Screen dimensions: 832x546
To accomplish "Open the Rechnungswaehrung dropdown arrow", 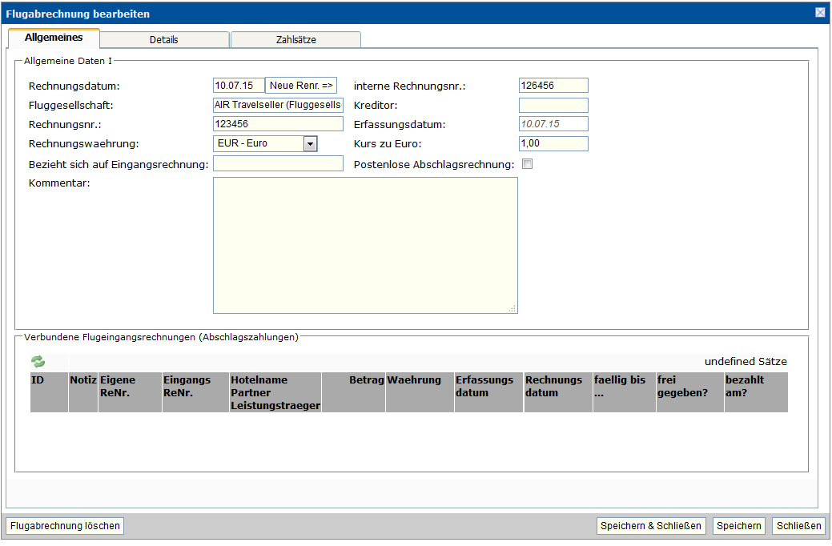I will click(x=311, y=144).
